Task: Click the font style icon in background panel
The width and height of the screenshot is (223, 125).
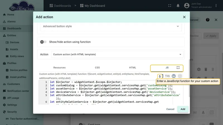Action: [x=203, y=112]
